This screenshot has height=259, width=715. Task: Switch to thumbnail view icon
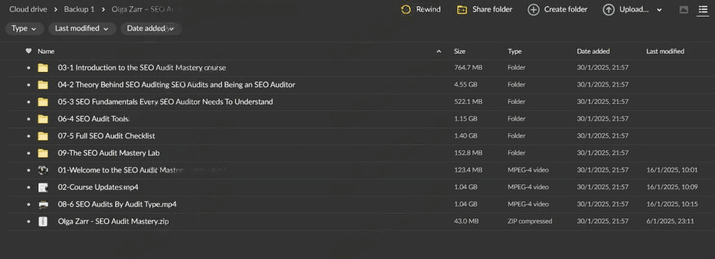(684, 10)
